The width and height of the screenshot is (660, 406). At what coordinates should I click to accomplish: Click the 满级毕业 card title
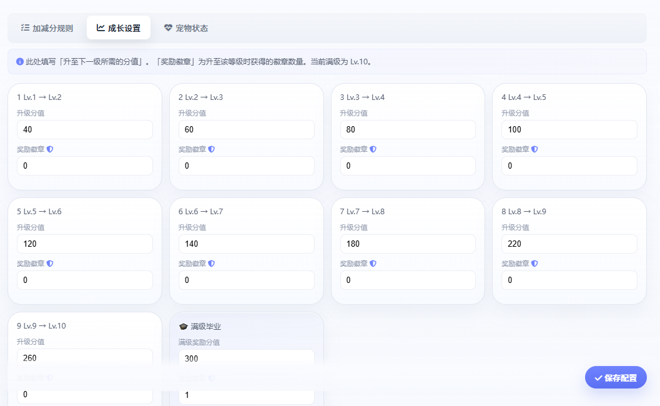pos(206,327)
